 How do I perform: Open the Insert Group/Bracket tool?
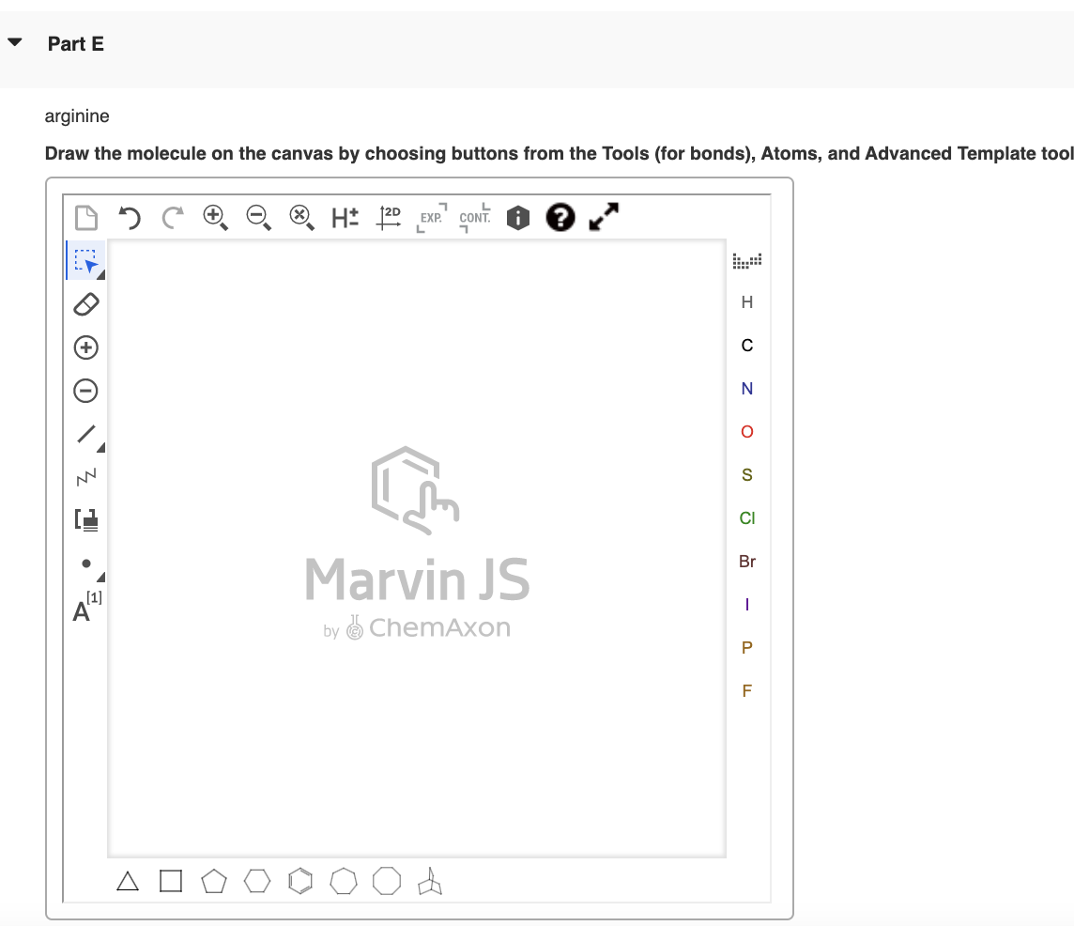(x=85, y=519)
